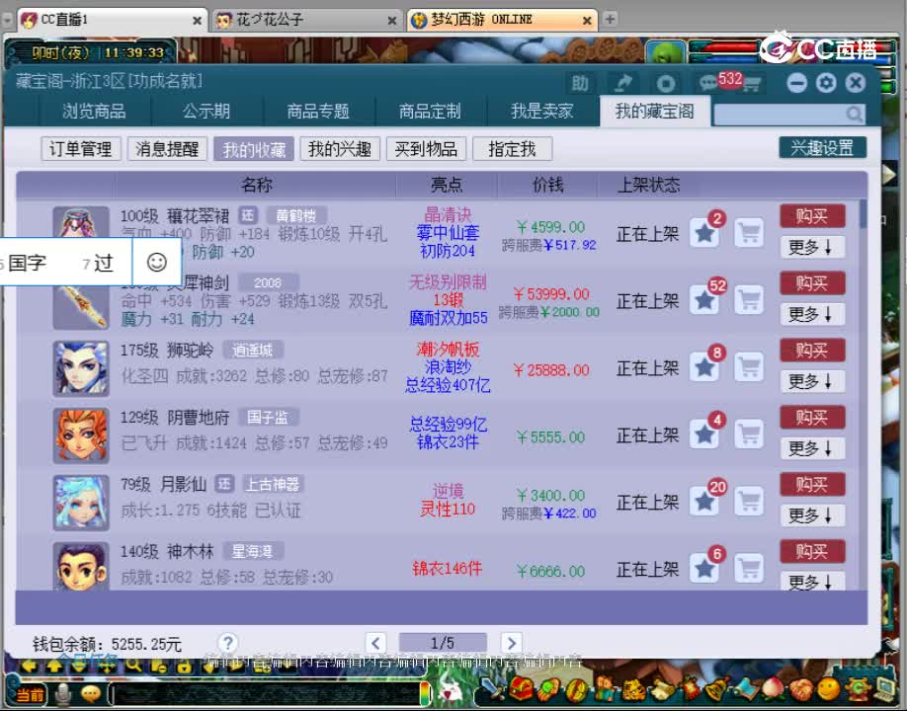Select the 我的藏宝阁 tab
The height and width of the screenshot is (711, 907).
pyautogui.click(x=655, y=112)
